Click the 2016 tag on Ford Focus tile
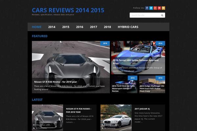The width and height of the screenshot is (197, 131). click(133, 78)
